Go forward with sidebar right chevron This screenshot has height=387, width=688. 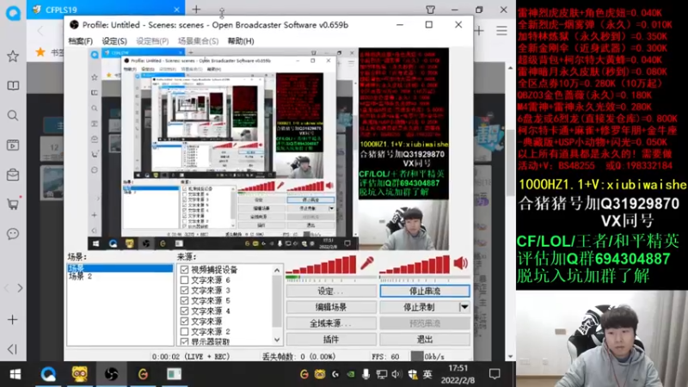tap(20, 288)
